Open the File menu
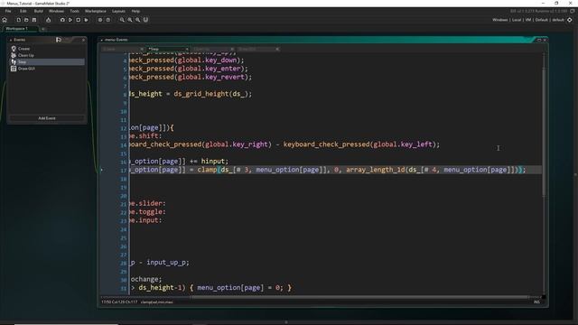This screenshot has width=578, height=325. (8, 11)
